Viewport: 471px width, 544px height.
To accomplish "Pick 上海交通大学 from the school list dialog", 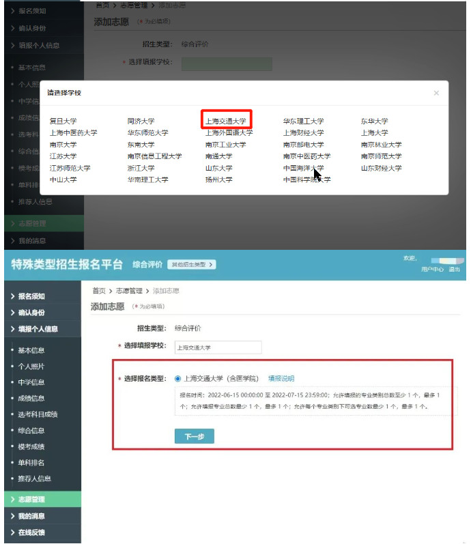I will [x=226, y=121].
